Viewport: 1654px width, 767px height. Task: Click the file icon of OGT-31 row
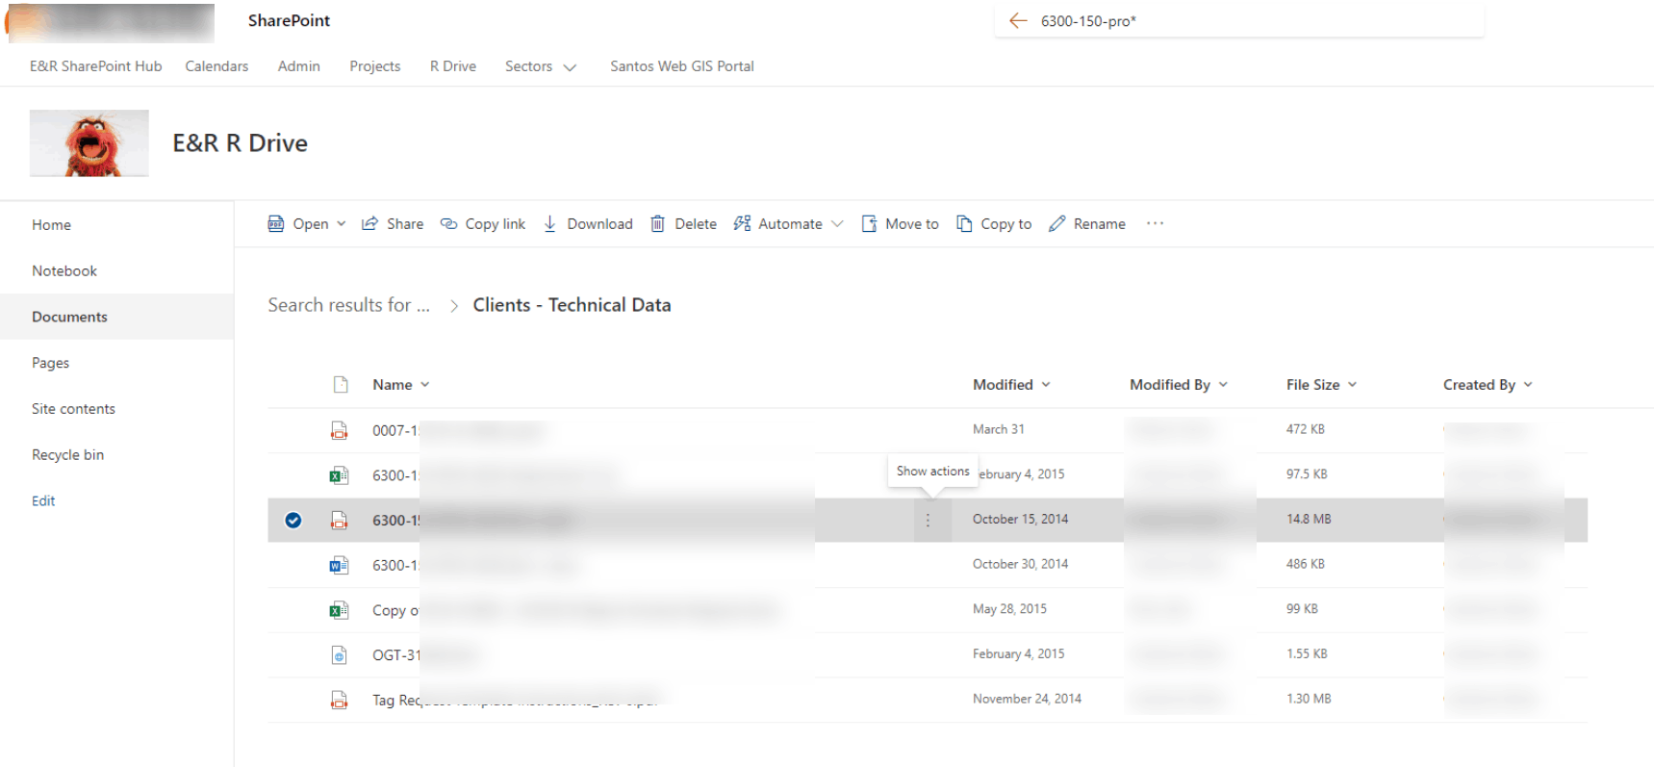click(x=339, y=655)
